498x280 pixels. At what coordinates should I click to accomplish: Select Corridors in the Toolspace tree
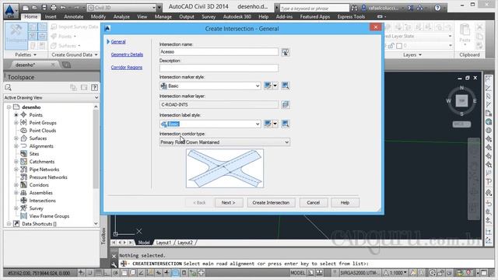point(39,185)
